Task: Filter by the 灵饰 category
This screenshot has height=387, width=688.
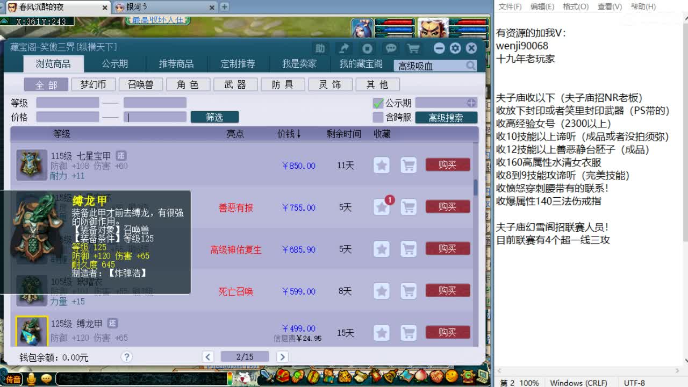Action: point(330,85)
